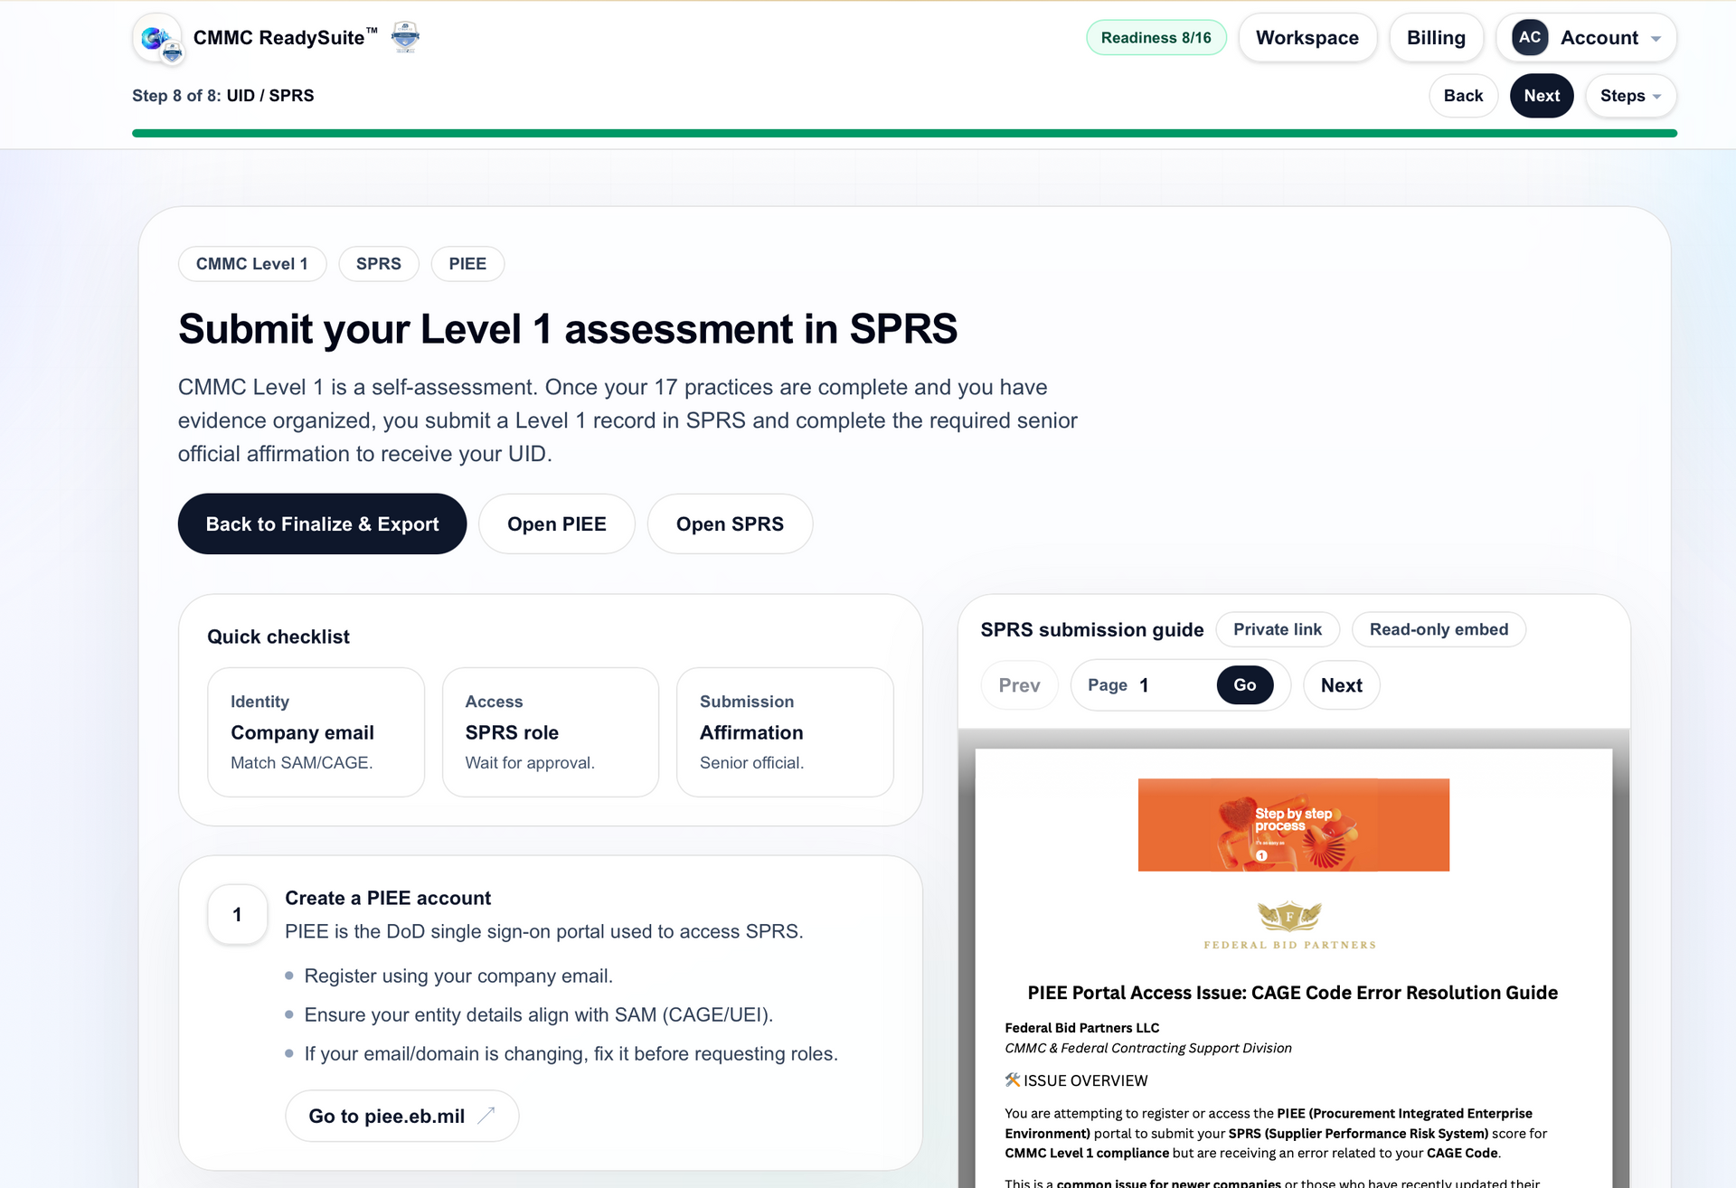Image resolution: width=1736 pixels, height=1188 pixels.
Task: Click the AC account avatar
Action: click(1530, 37)
